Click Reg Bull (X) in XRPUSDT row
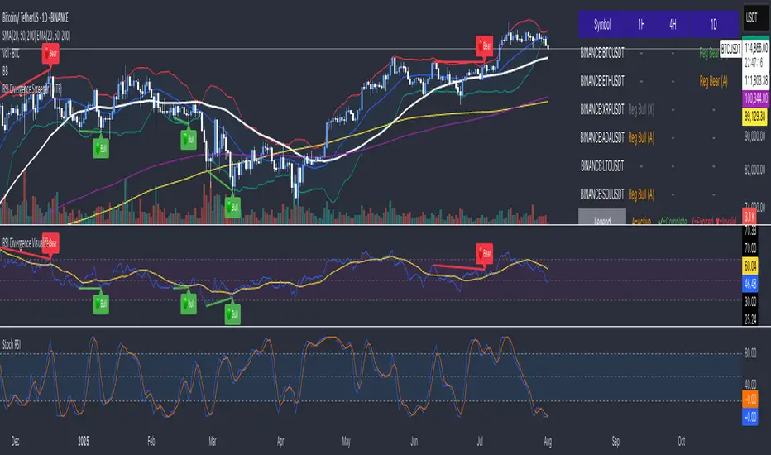Image resolution: width=771 pixels, height=455 pixels. [x=641, y=109]
